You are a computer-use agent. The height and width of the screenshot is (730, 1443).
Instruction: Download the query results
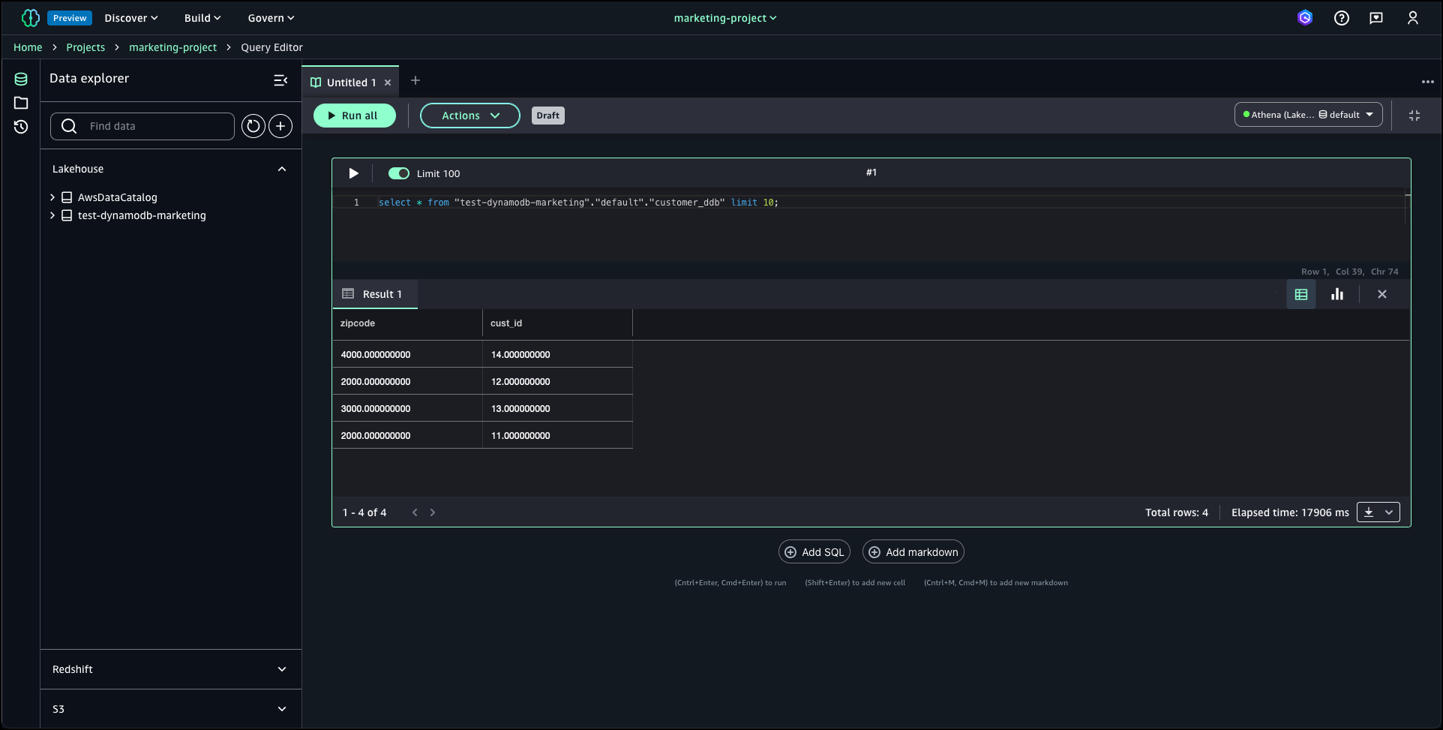(1369, 512)
